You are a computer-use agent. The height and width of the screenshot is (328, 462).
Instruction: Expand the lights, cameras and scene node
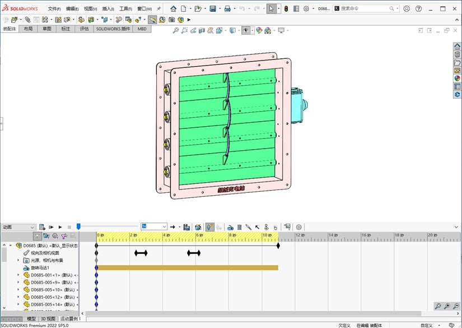18,261
